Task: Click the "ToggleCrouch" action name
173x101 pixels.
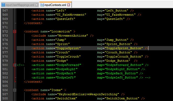Action: (68, 57)
